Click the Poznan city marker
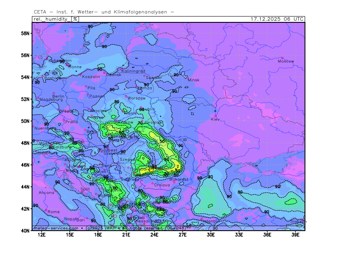Image resolution: width=337 pixels, height=253 pixels. click(x=88, y=94)
